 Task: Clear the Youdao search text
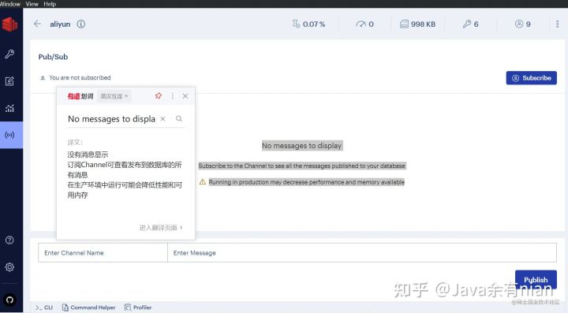click(163, 119)
